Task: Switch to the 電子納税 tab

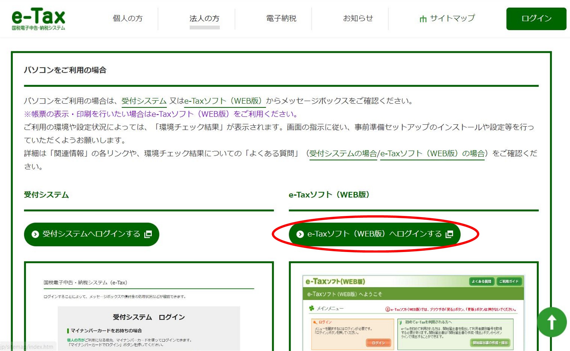Action: click(x=281, y=18)
